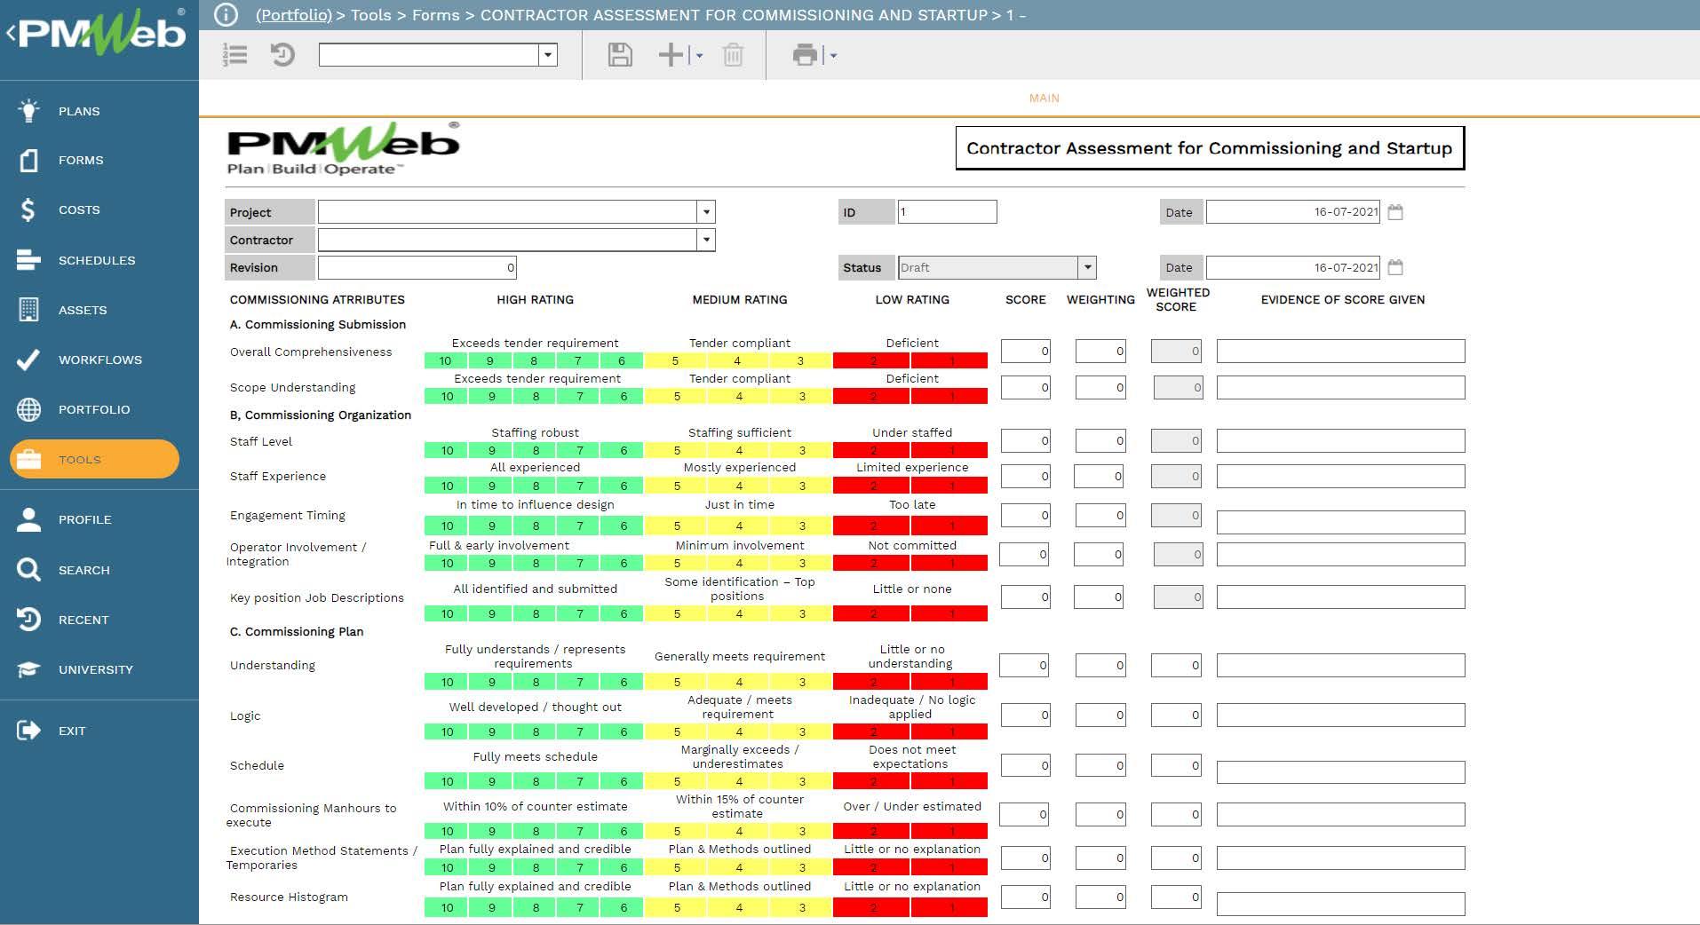Image resolution: width=1700 pixels, height=925 pixels.
Task: Expand the print options dropdown arrow
Action: (833, 56)
